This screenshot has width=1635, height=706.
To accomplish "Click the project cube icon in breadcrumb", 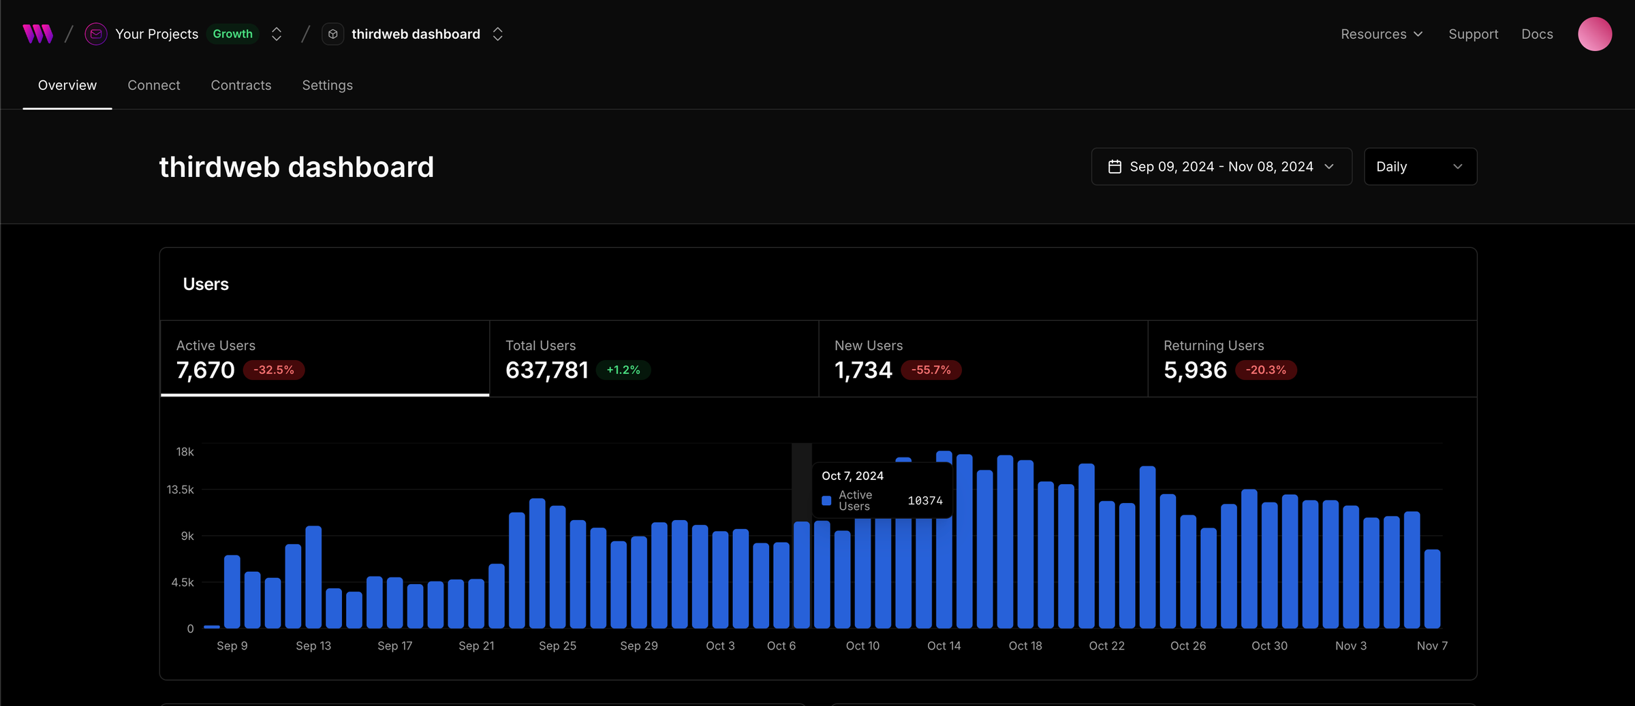I will 332,34.
